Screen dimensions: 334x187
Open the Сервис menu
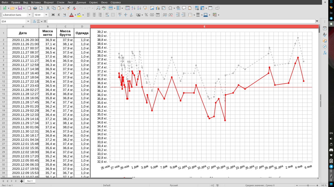(93, 2)
